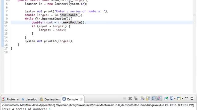Click 'new Scanner(System.in)' on line 5
Viewport: 197px width, 110px height.
coord(66,4)
